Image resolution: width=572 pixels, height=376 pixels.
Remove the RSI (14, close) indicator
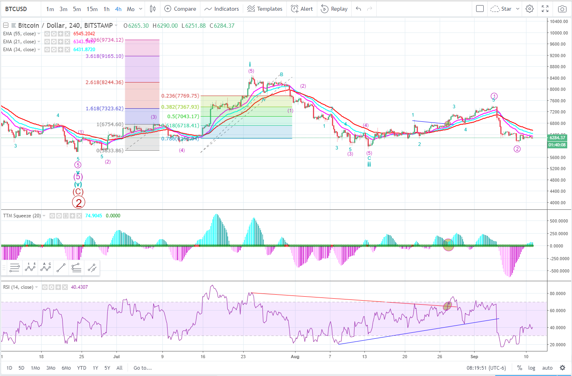(65, 287)
